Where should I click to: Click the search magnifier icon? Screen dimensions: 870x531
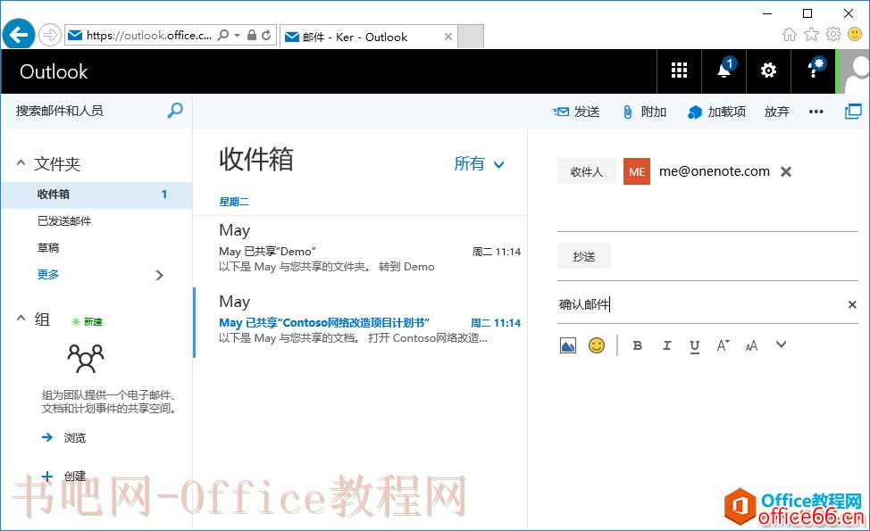click(175, 111)
